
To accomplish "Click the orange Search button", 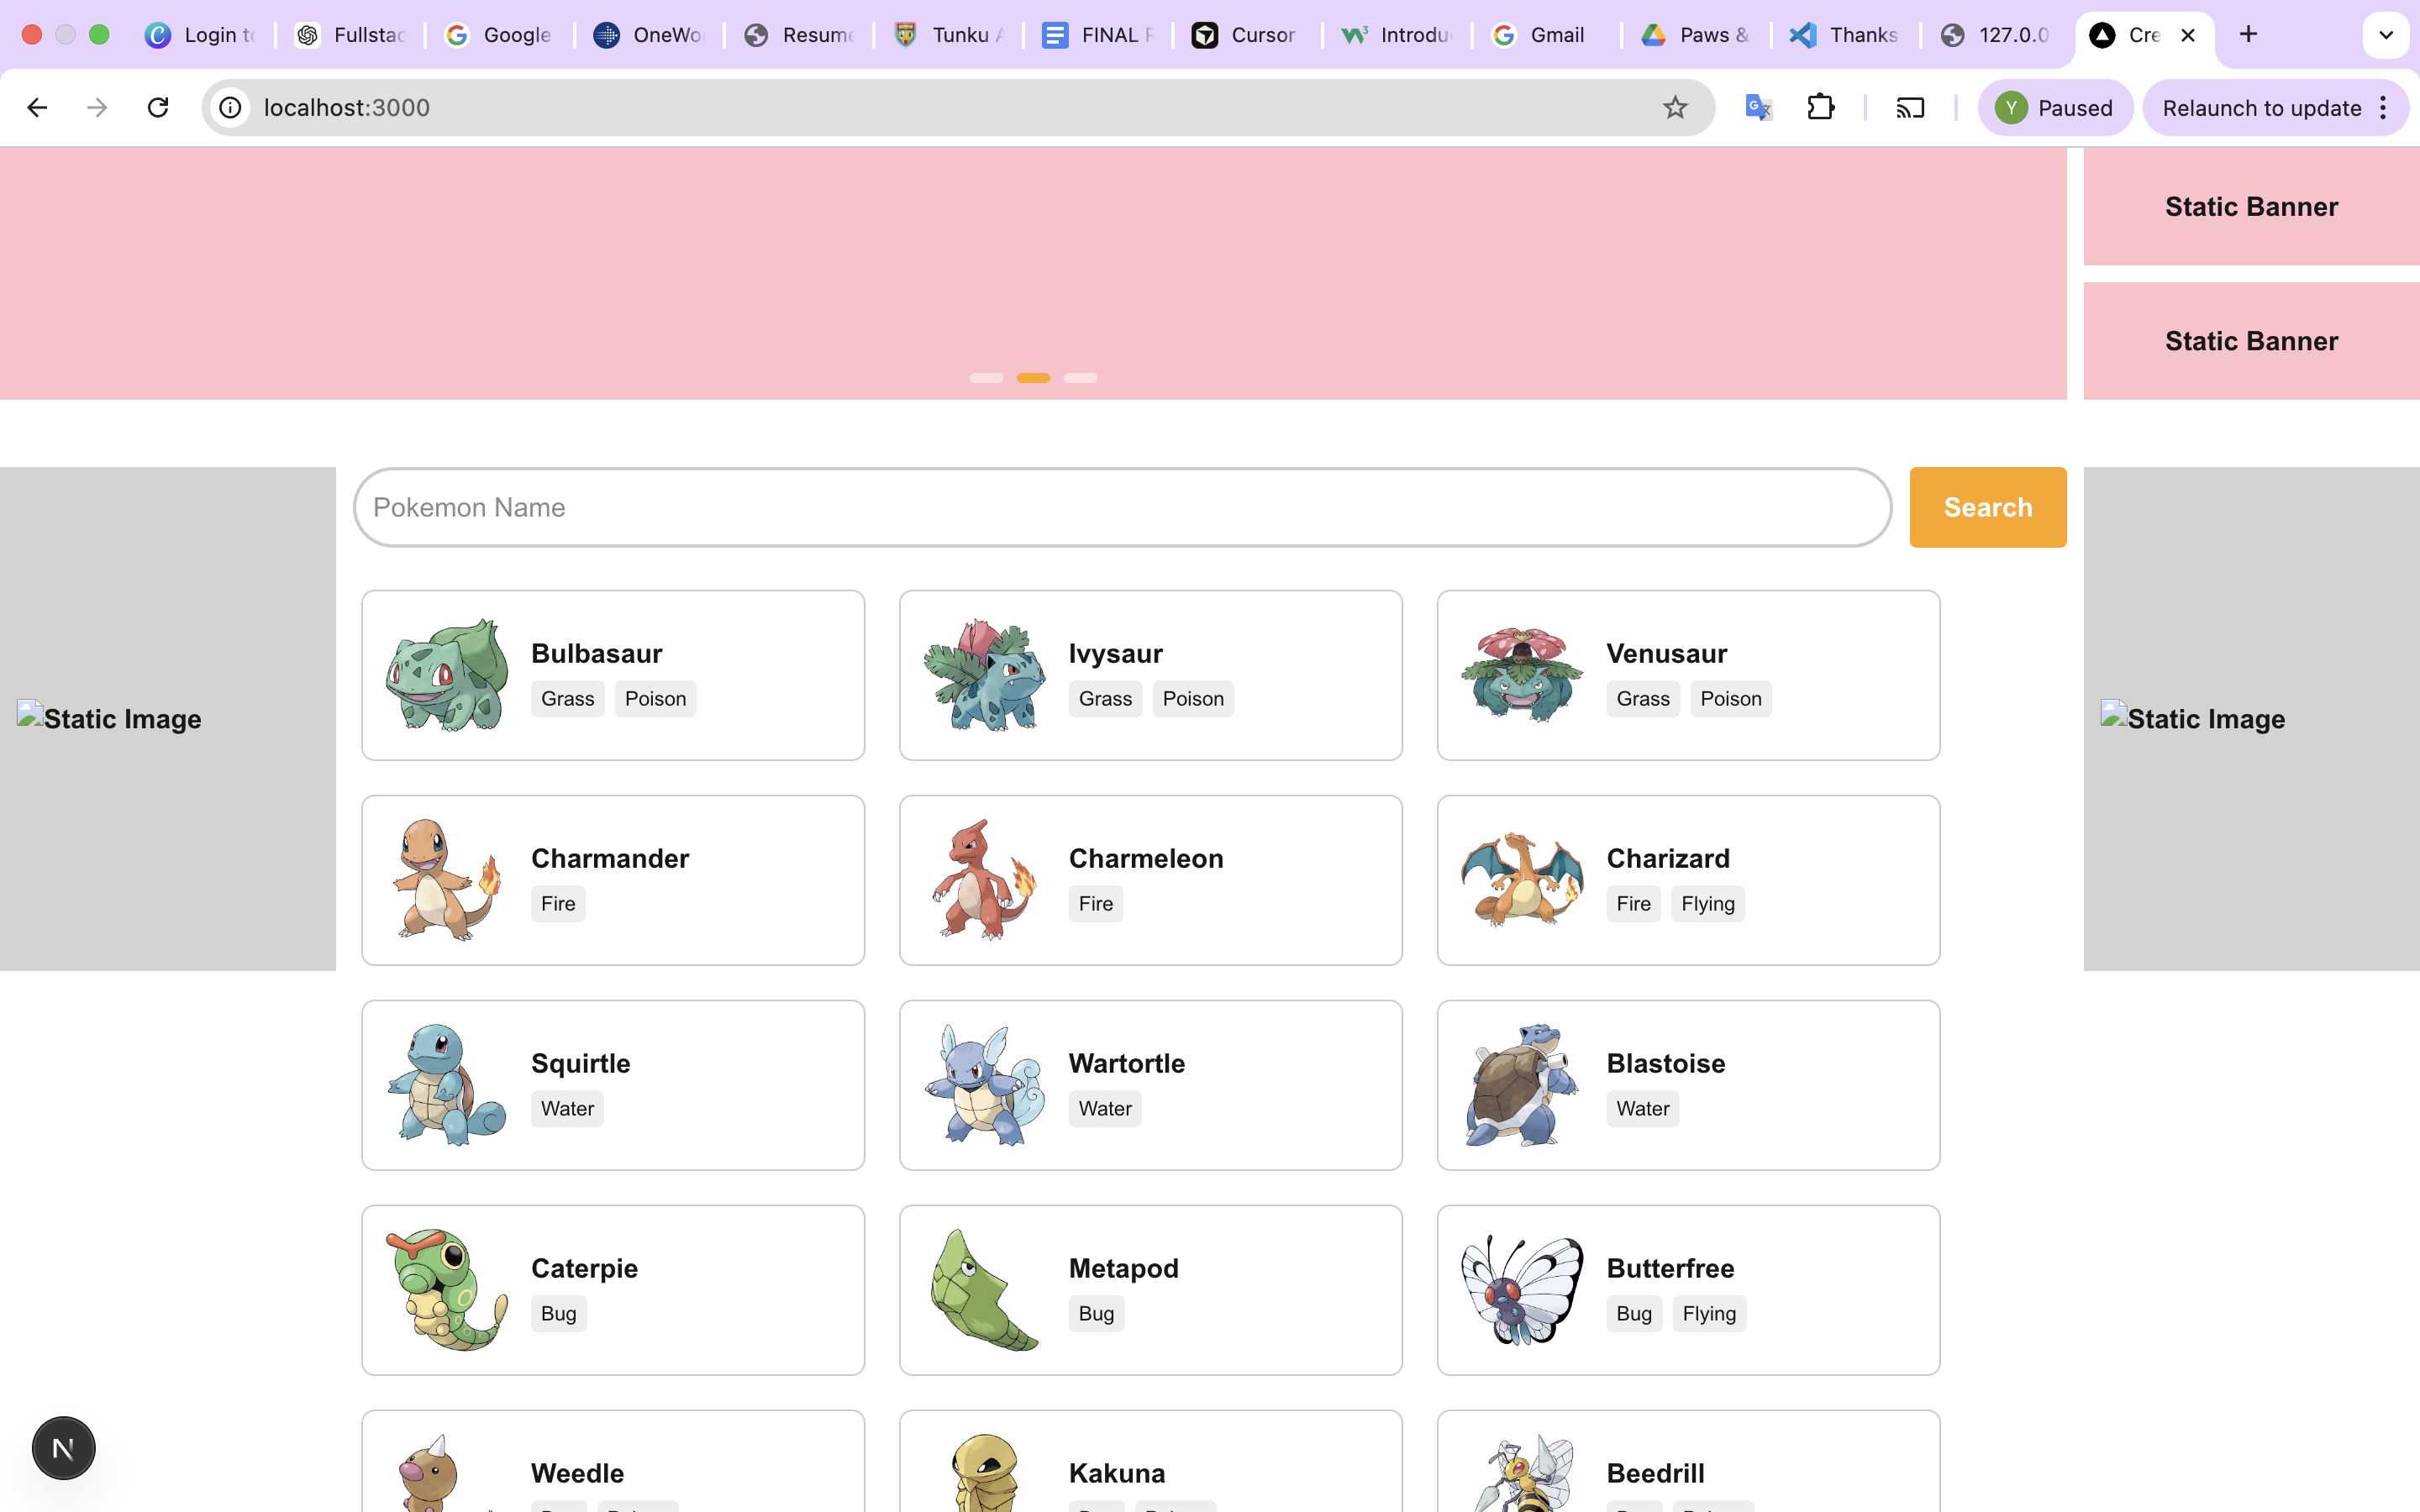I will pos(1988,507).
